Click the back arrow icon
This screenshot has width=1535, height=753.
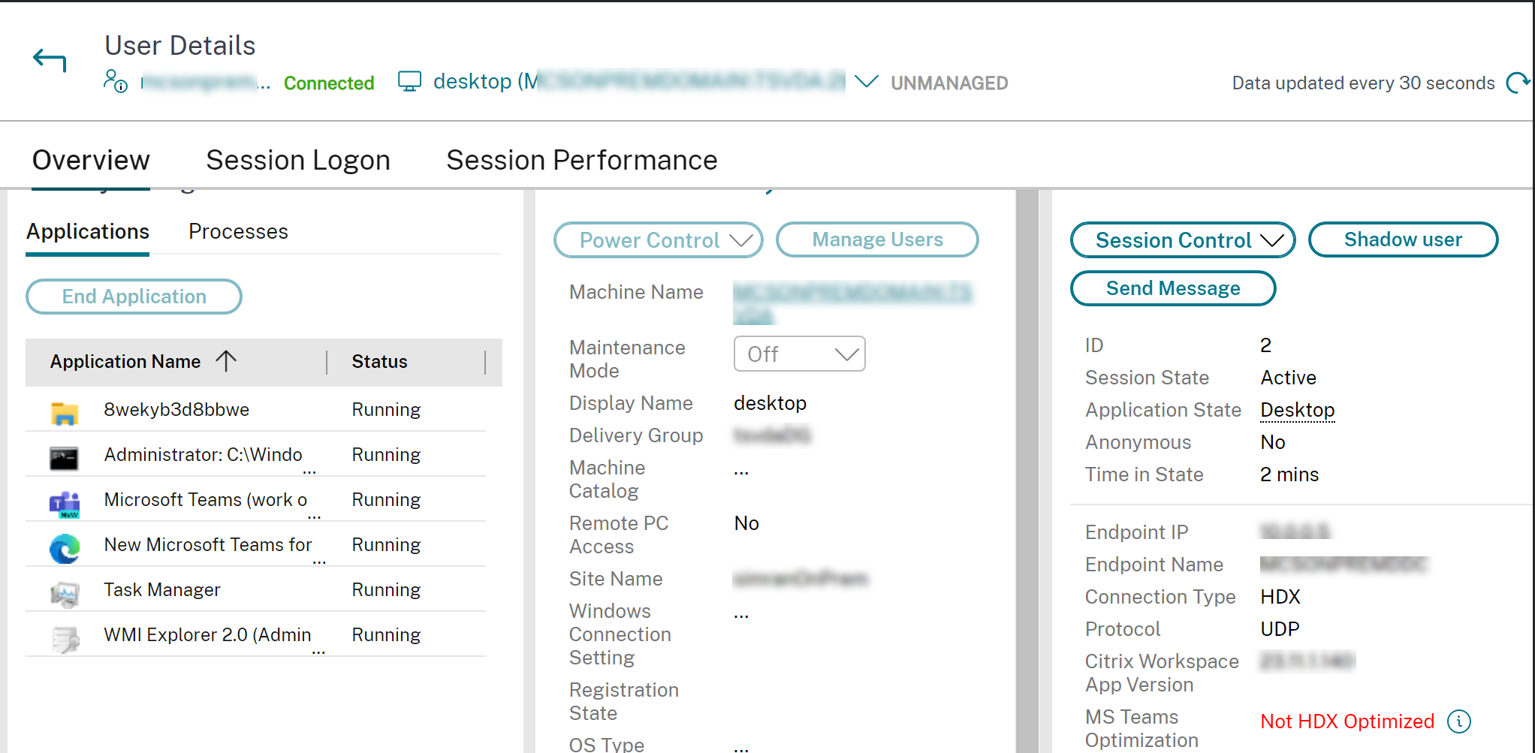click(x=50, y=60)
